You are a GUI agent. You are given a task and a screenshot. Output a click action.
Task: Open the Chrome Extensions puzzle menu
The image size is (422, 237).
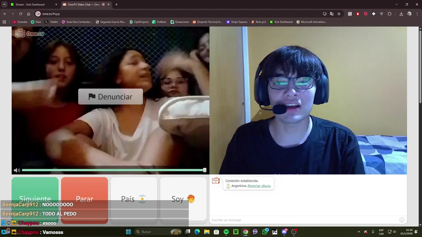click(x=389, y=14)
